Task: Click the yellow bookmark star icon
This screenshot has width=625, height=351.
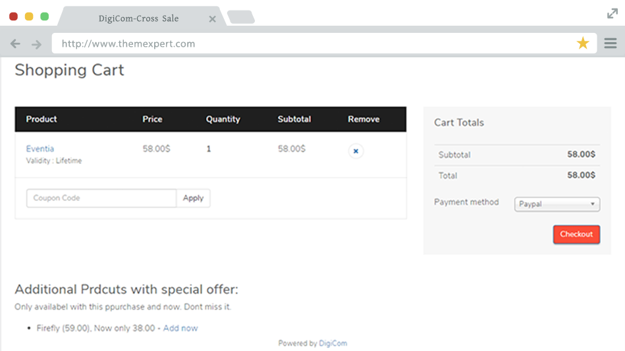Action: tap(583, 43)
